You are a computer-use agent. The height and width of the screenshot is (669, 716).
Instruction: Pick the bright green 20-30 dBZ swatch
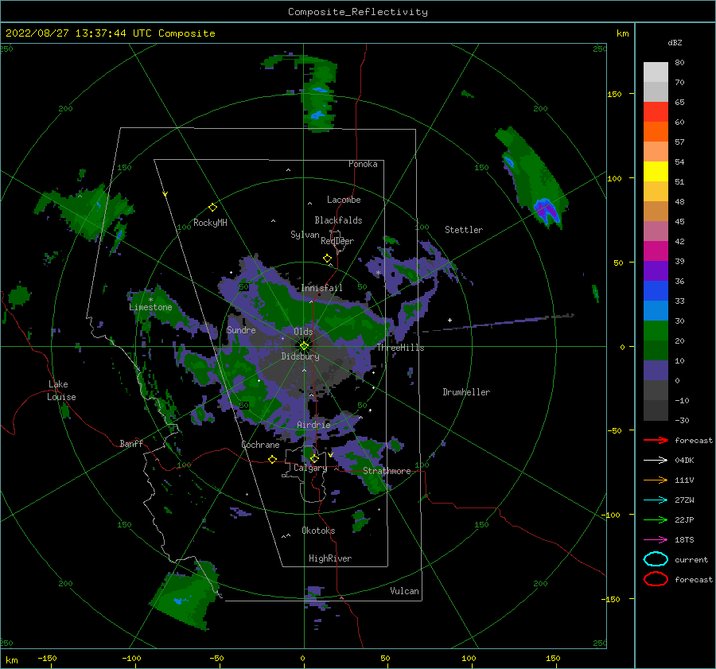click(x=656, y=331)
